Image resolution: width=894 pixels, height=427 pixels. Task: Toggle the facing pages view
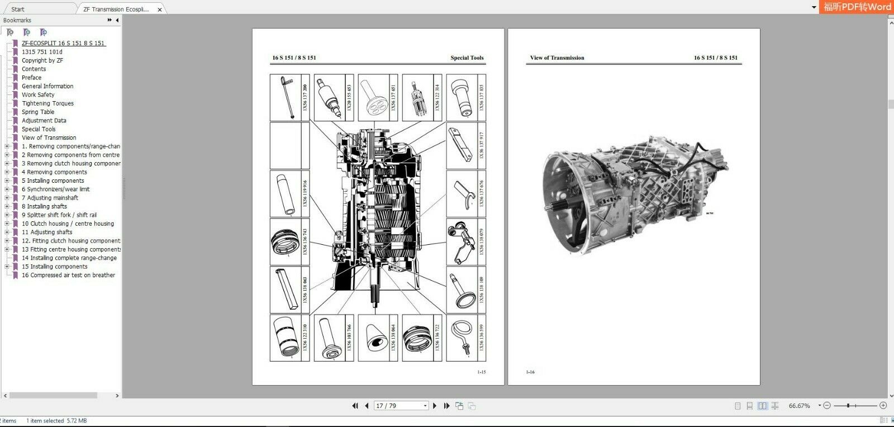762,406
